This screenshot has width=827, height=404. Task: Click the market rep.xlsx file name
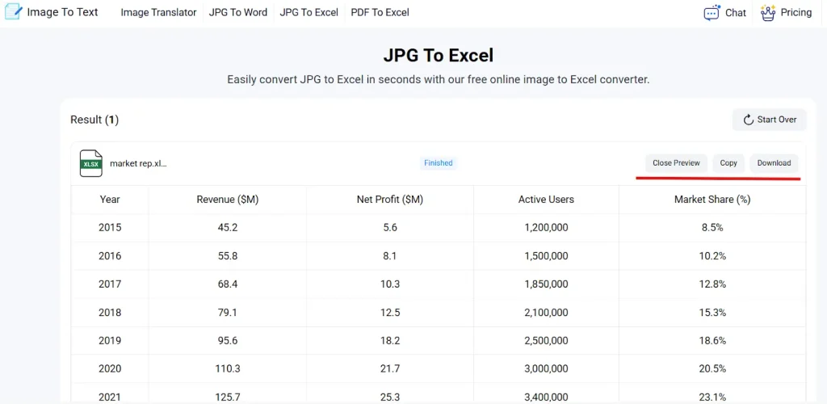click(x=138, y=163)
